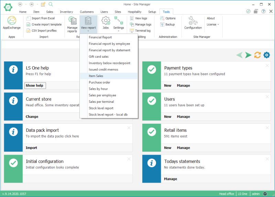
Task: Expand the Settings dropdown in ribbon
Action: pos(119,28)
